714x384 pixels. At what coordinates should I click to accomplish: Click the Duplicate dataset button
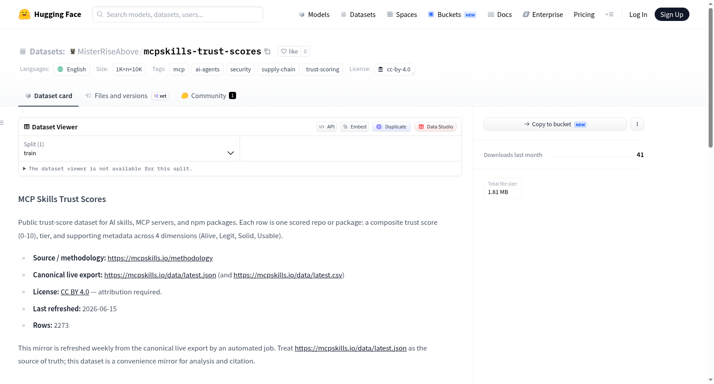[x=391, y=127]
